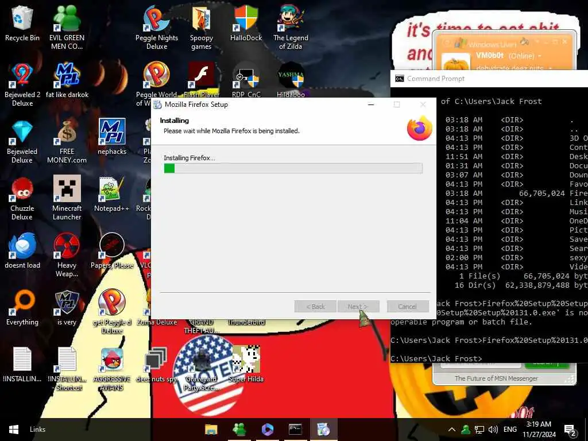Show hidden system tray icons
588x441 pixels.
[x=452, y=430]
